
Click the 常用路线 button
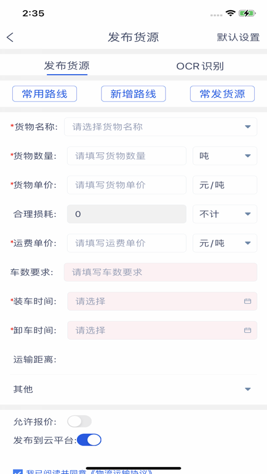(45, 94)
